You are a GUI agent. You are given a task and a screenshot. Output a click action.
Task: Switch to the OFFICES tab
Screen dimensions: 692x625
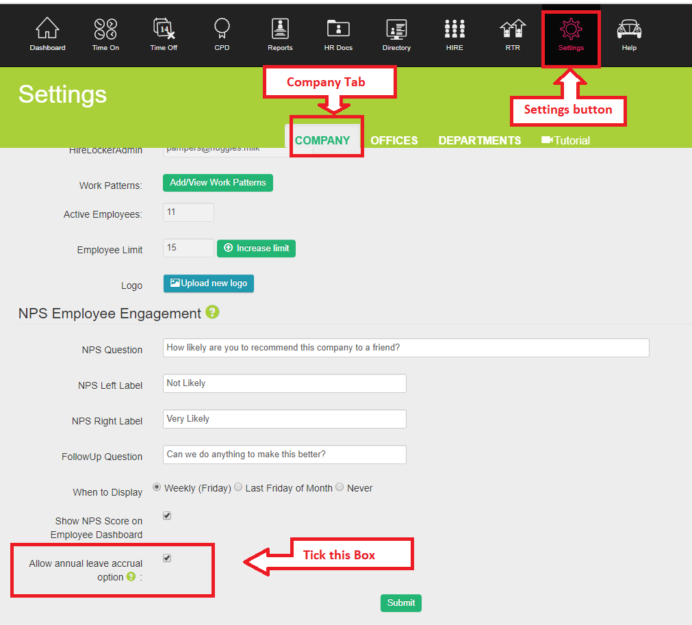click(x=394, y=140)
